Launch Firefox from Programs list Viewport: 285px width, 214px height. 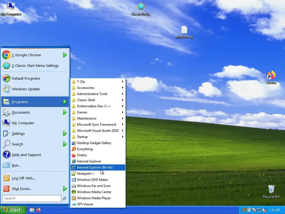(98, 155)
